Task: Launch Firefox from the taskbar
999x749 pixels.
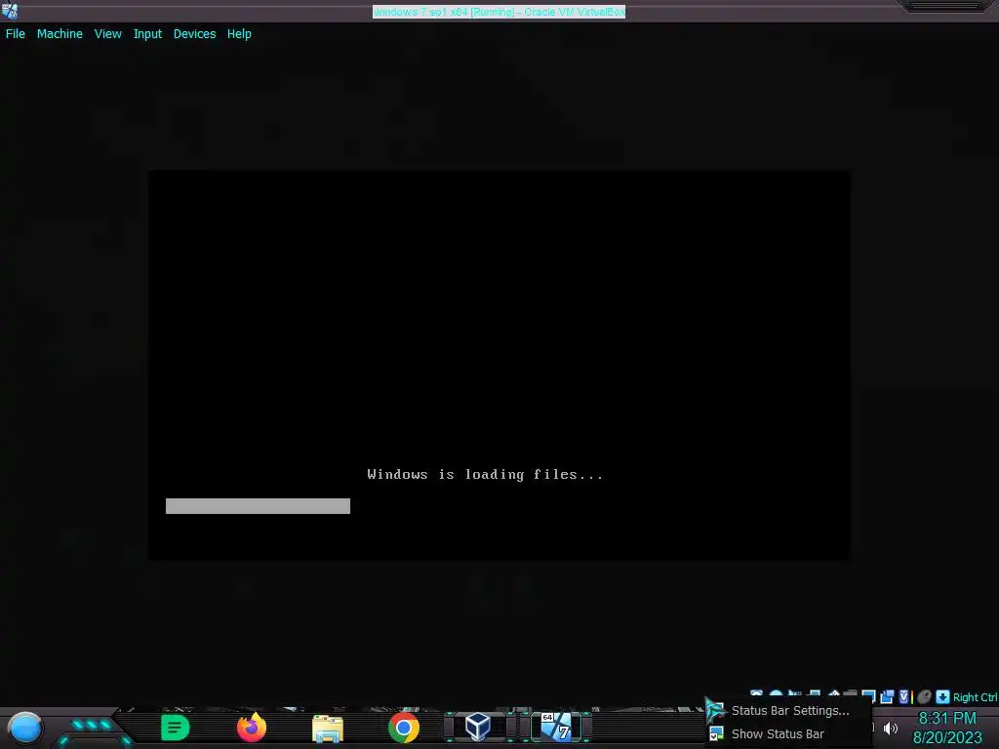Action: [x=252, y=728]
